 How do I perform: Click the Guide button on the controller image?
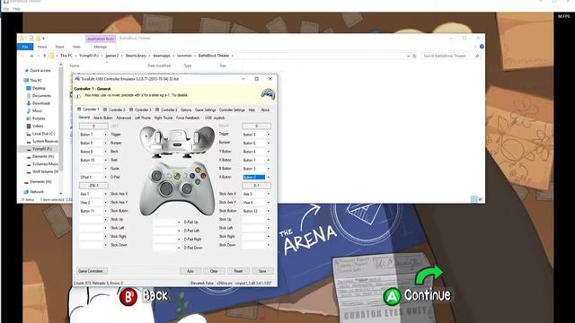point(178,177)
